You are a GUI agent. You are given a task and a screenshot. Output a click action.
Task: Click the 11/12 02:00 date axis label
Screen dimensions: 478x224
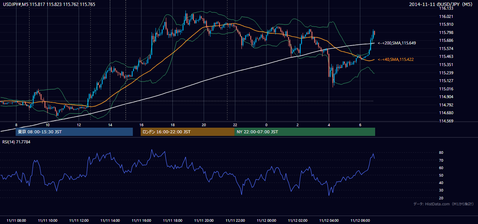pos(297,221)
